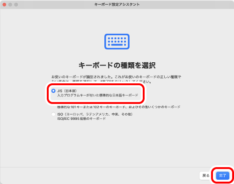
Task: Finish setup with the 完了 button
Action: 223,176
